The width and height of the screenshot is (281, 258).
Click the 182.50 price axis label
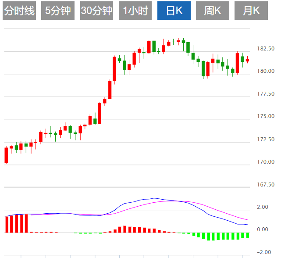coord(266,49)
